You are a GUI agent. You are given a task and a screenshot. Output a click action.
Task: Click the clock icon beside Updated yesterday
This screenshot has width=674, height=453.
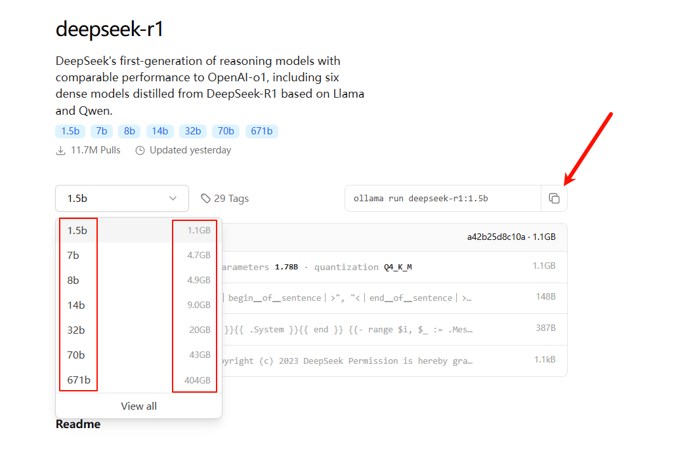coord(140,151)
